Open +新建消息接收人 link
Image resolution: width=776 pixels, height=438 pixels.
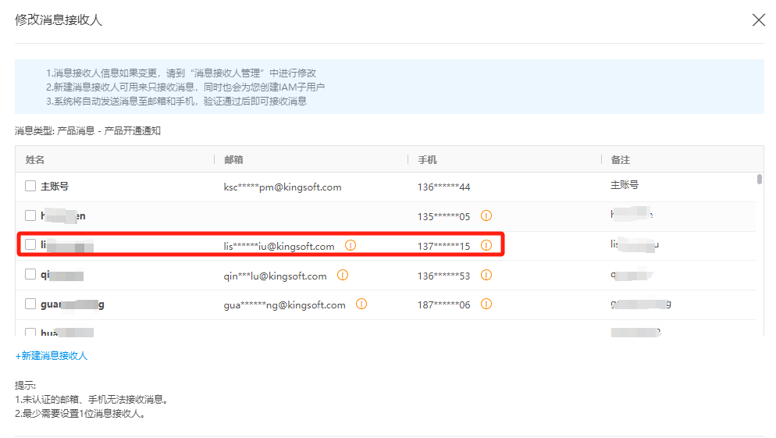pyautogui.click(x=52, y=356)
